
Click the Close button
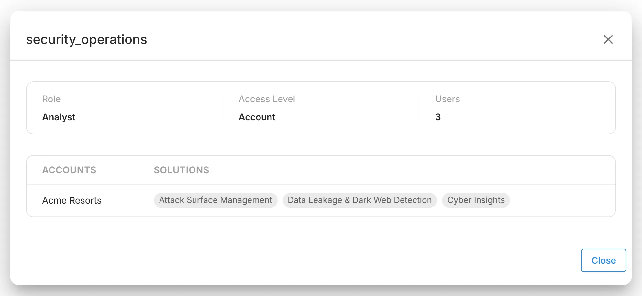tap(603, 260)
